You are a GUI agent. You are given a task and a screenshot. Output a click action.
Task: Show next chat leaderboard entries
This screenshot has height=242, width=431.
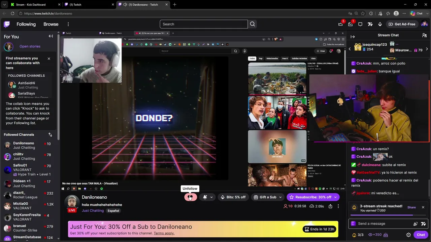coord(427,49)
